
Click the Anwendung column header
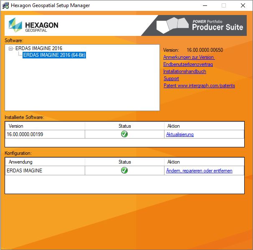pyautogui.click(x=20, y=162)
